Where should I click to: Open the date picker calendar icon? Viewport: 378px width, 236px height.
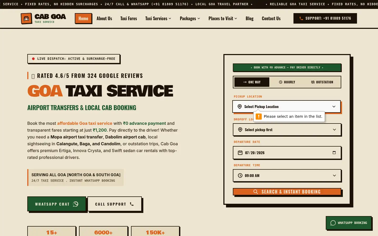click(334, 153)
